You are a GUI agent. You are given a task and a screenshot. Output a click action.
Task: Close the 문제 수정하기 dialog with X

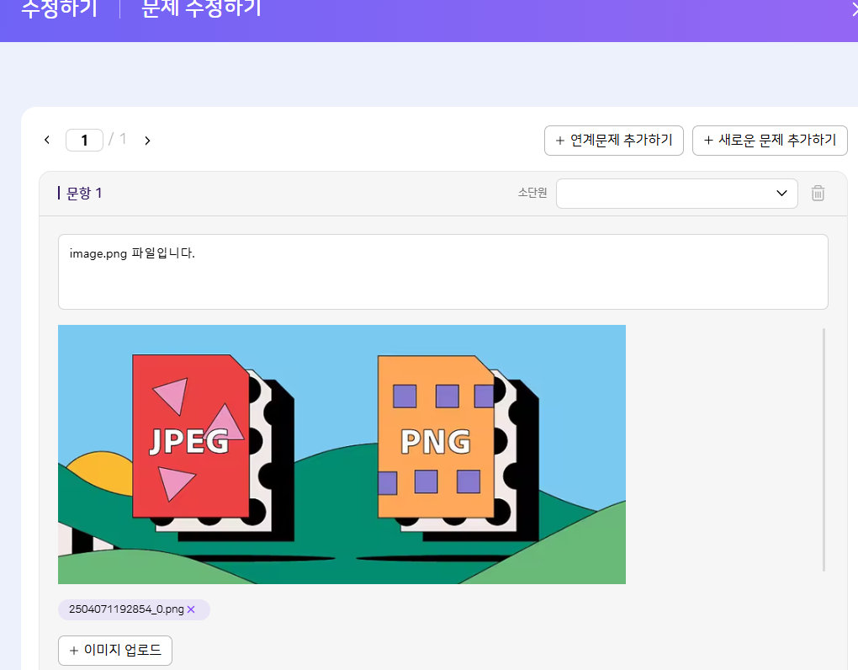(x=852, y=9)
